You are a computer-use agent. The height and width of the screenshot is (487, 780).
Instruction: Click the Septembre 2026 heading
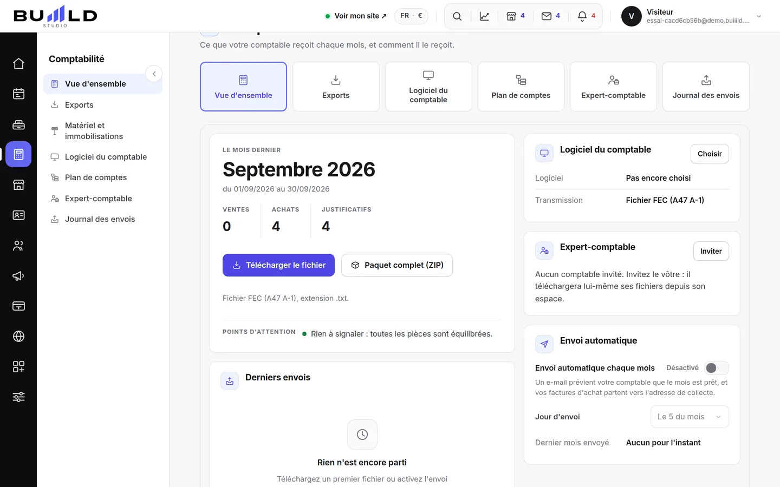tap(299, 169)
